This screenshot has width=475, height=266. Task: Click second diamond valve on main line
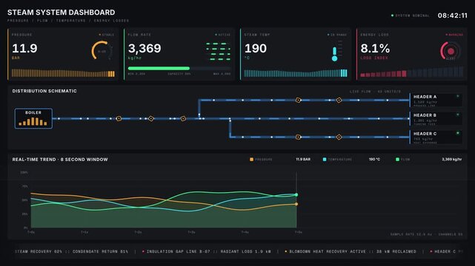(x=151, y=119)
